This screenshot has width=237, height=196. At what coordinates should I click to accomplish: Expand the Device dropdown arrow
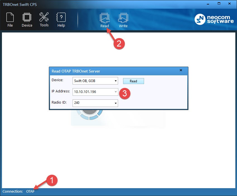click(116, 81)
